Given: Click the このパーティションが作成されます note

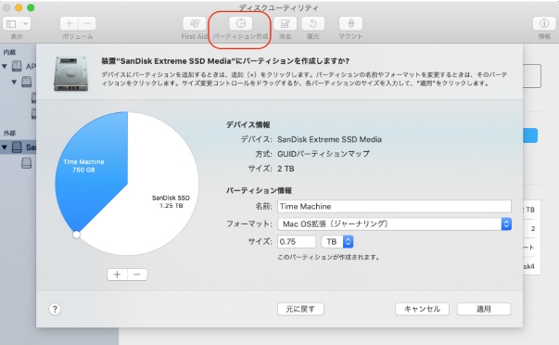Looking at the screenshot, I should click(328, 257).
